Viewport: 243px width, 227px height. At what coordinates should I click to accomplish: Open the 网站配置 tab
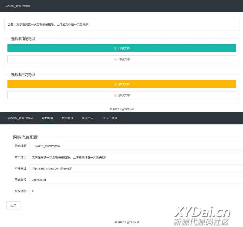48,118
